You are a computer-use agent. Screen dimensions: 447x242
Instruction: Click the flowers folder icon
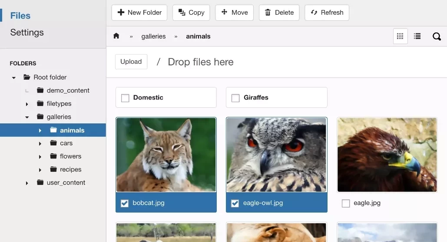53,156
